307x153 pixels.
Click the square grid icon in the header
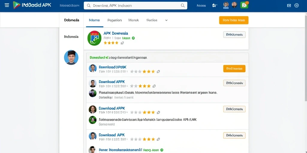pyautogui.click(x=289, y=5)
